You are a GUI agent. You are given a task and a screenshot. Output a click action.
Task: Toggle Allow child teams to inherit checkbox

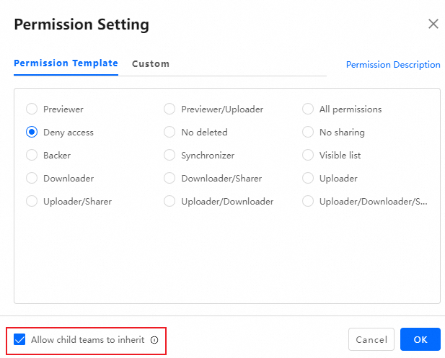(20, 339)
